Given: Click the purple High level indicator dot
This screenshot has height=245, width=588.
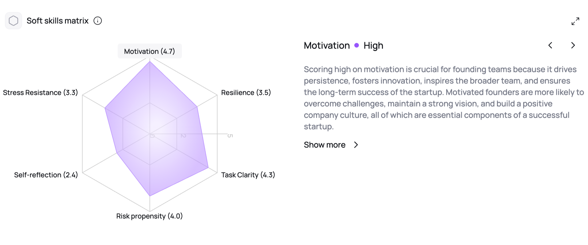Looking at the screenshot, I should click(x=357, y=45).
